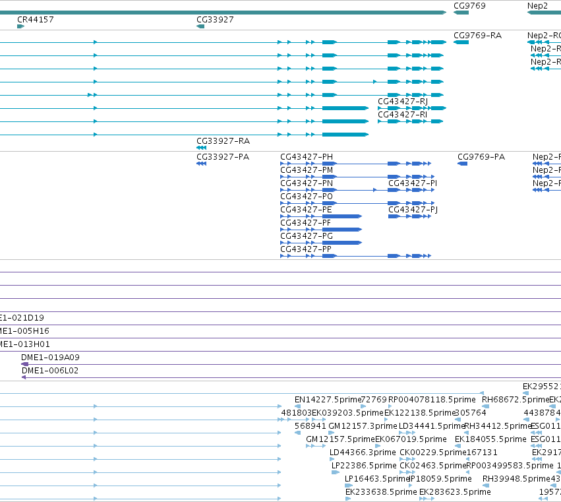Select protein label CG43427-PF
Screen dimensions: 561x502
click(x=306, y=223)
